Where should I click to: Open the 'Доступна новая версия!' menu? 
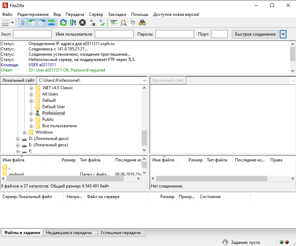pyautogui.click(x=176, y=14)
